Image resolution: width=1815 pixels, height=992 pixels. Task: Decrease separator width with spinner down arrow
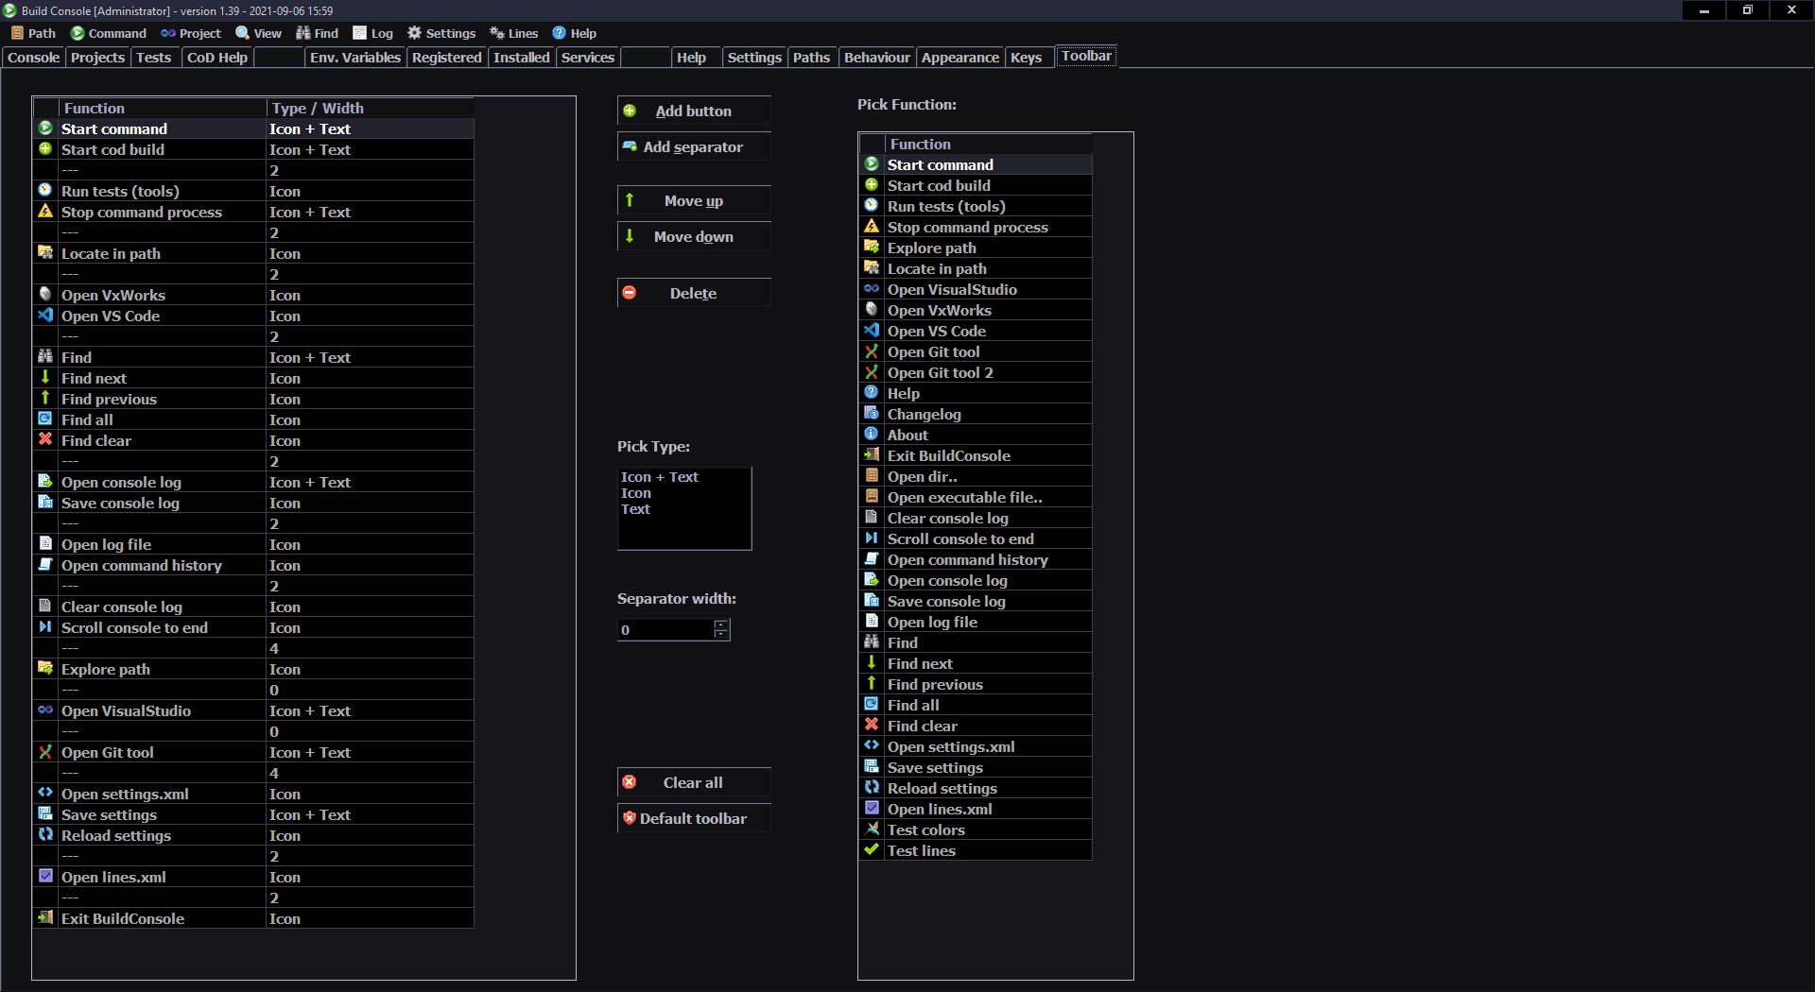pos(722,634)
